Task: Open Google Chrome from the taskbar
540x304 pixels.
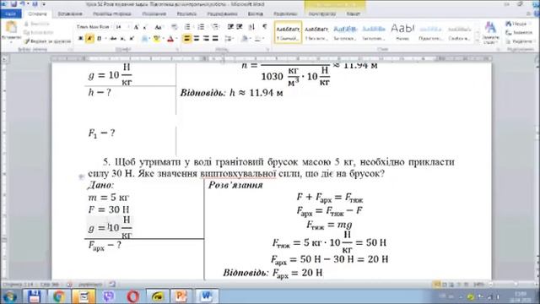Action: 58,296
